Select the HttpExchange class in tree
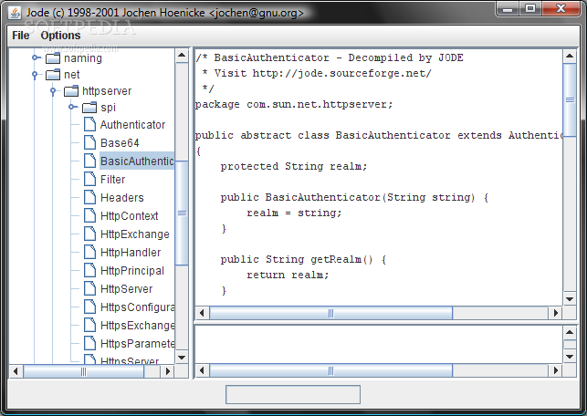Screen dimensions: 587x416 pos(135,234)
